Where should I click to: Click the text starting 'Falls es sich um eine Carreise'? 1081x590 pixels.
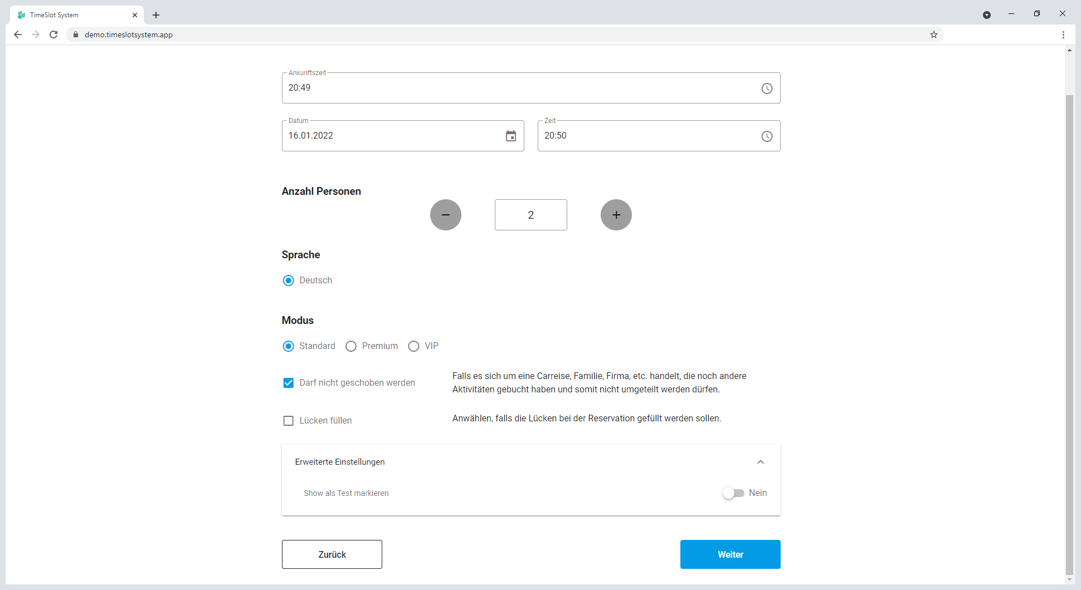(x=600, y=383)
